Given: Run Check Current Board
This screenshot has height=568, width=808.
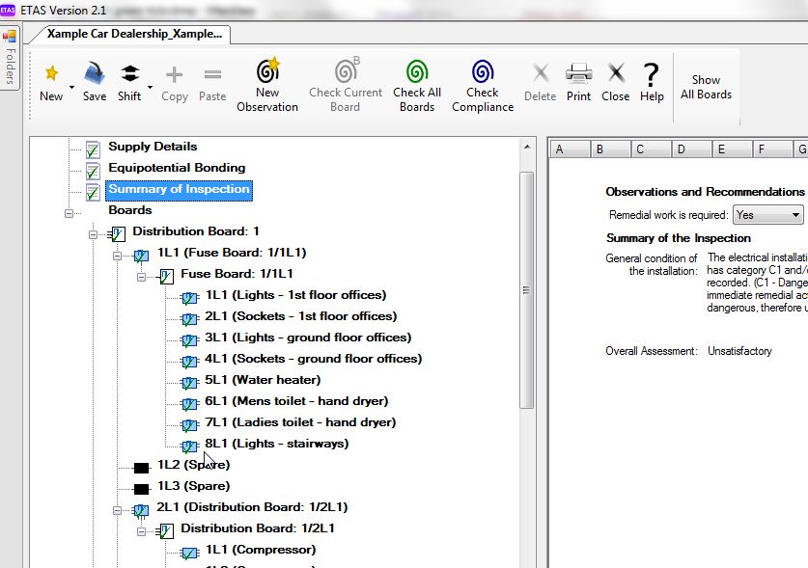Looking at the screenshot, I should click(x=346, y=85).
